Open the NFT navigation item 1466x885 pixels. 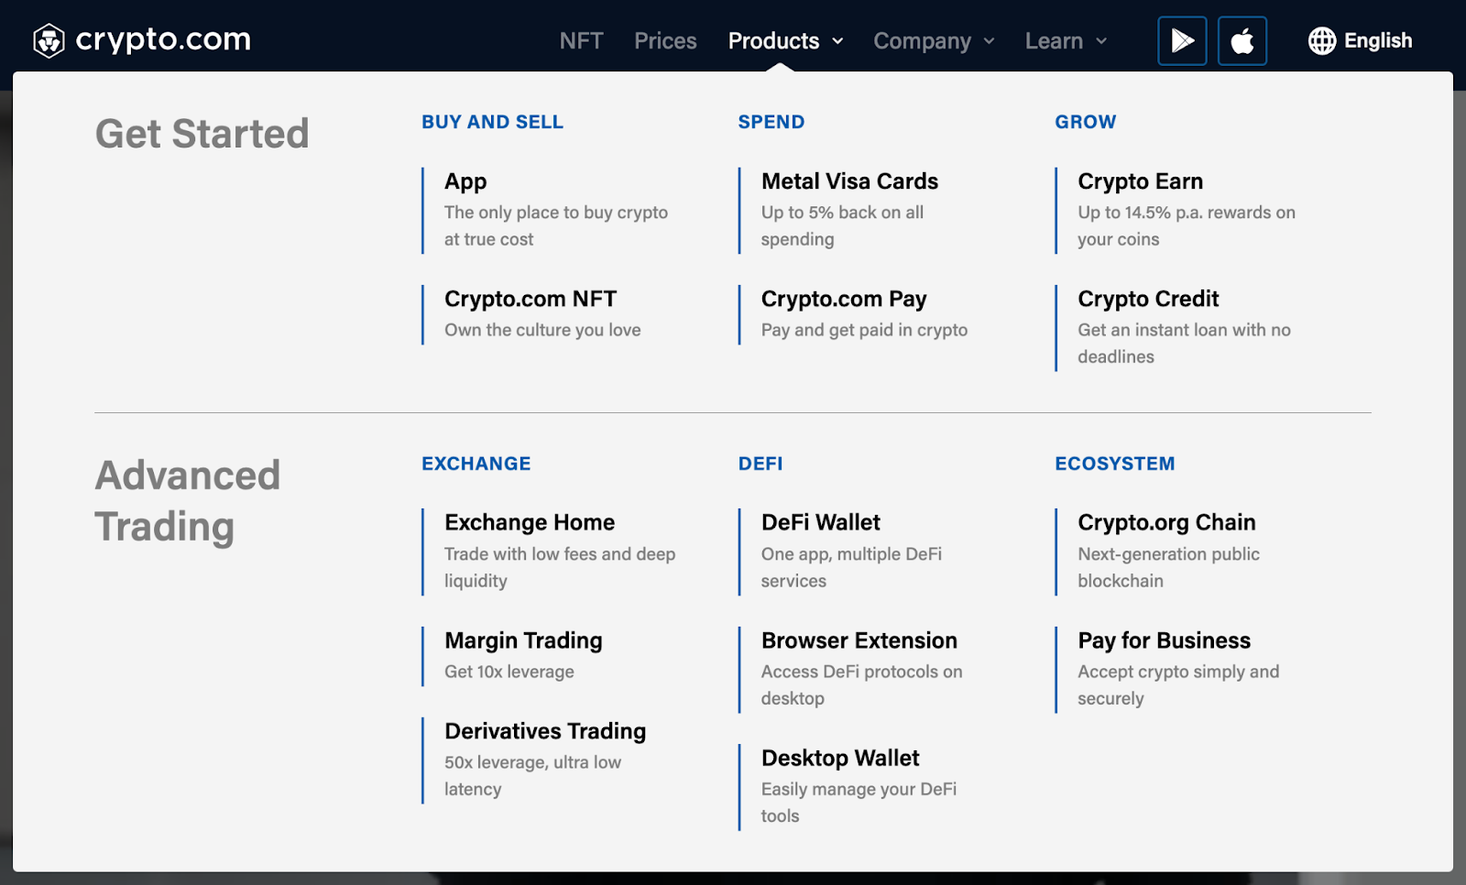(x=581, y=41)
